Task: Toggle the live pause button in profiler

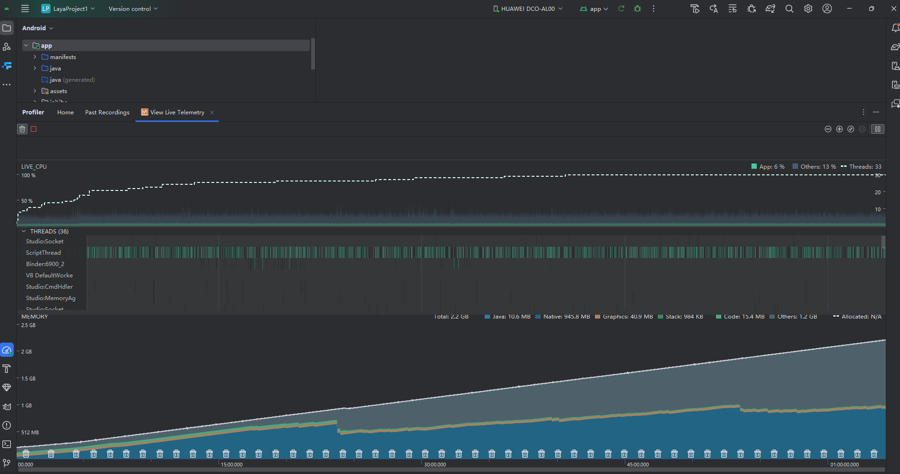Action: 877,129
